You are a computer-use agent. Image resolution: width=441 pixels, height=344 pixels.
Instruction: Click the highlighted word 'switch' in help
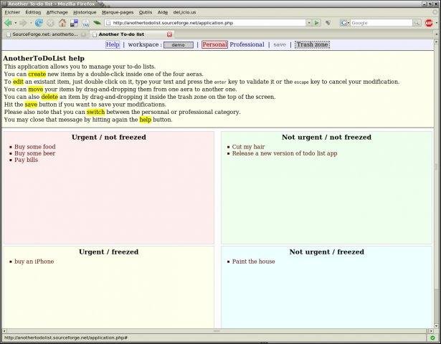95,112
